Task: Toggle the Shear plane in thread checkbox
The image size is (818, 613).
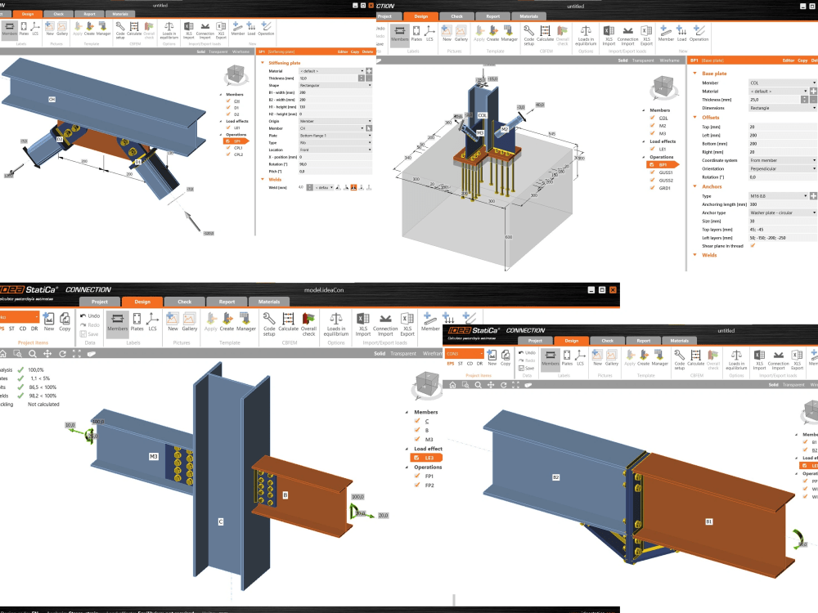Action: click(753, 245)
